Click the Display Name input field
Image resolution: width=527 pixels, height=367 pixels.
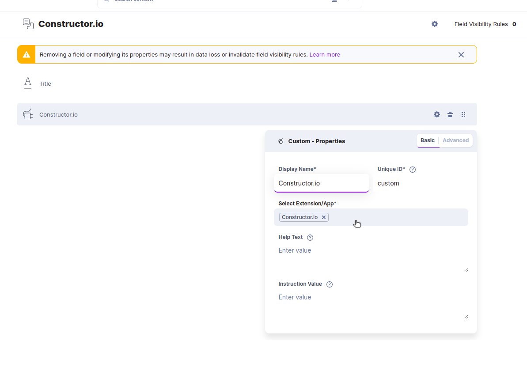[x=322, y=183]
